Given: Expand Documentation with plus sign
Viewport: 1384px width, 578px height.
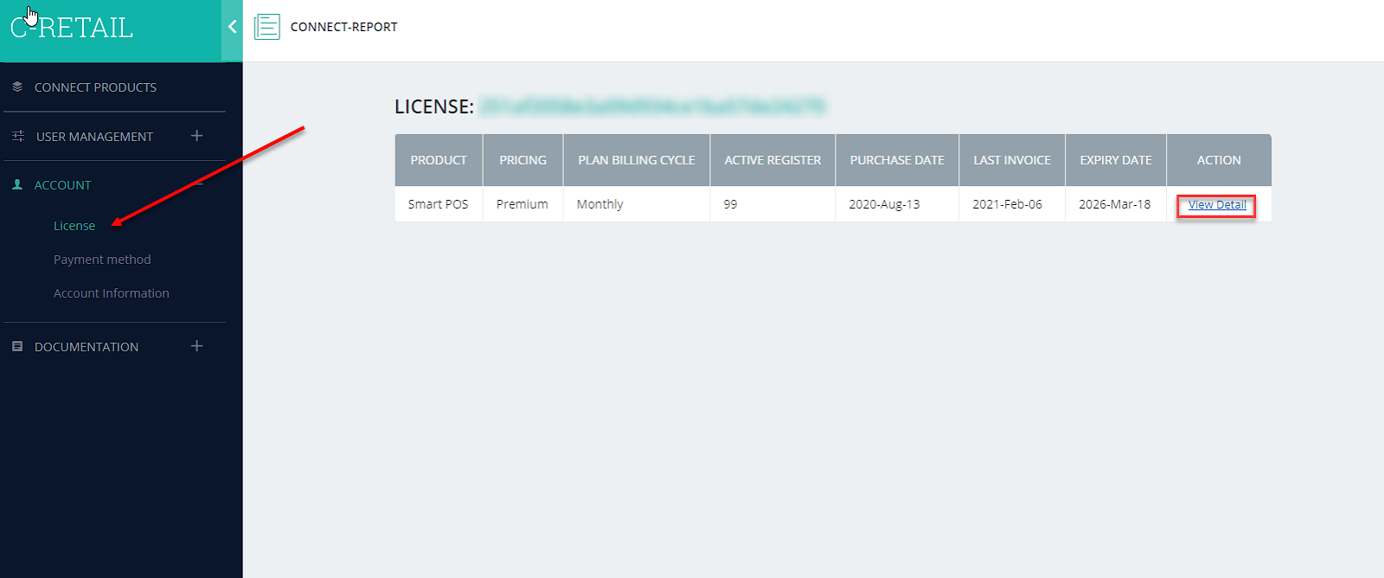Looking at the screenshot, I should point(197,346).
